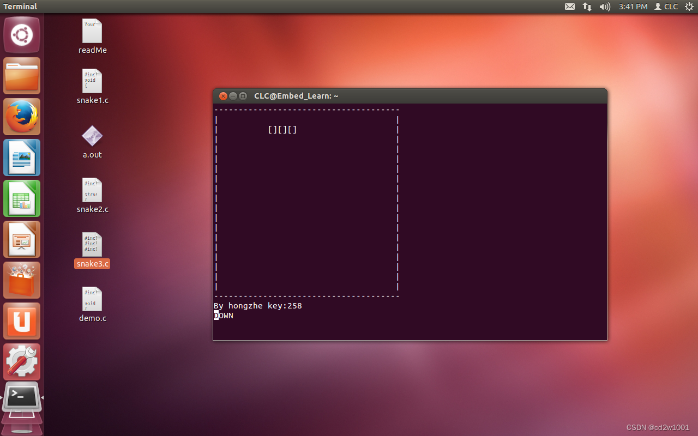This screenshot has width=698, height=436.
Task: Click the 'By hongzhe key:258' text
Action: pos(258,306)
